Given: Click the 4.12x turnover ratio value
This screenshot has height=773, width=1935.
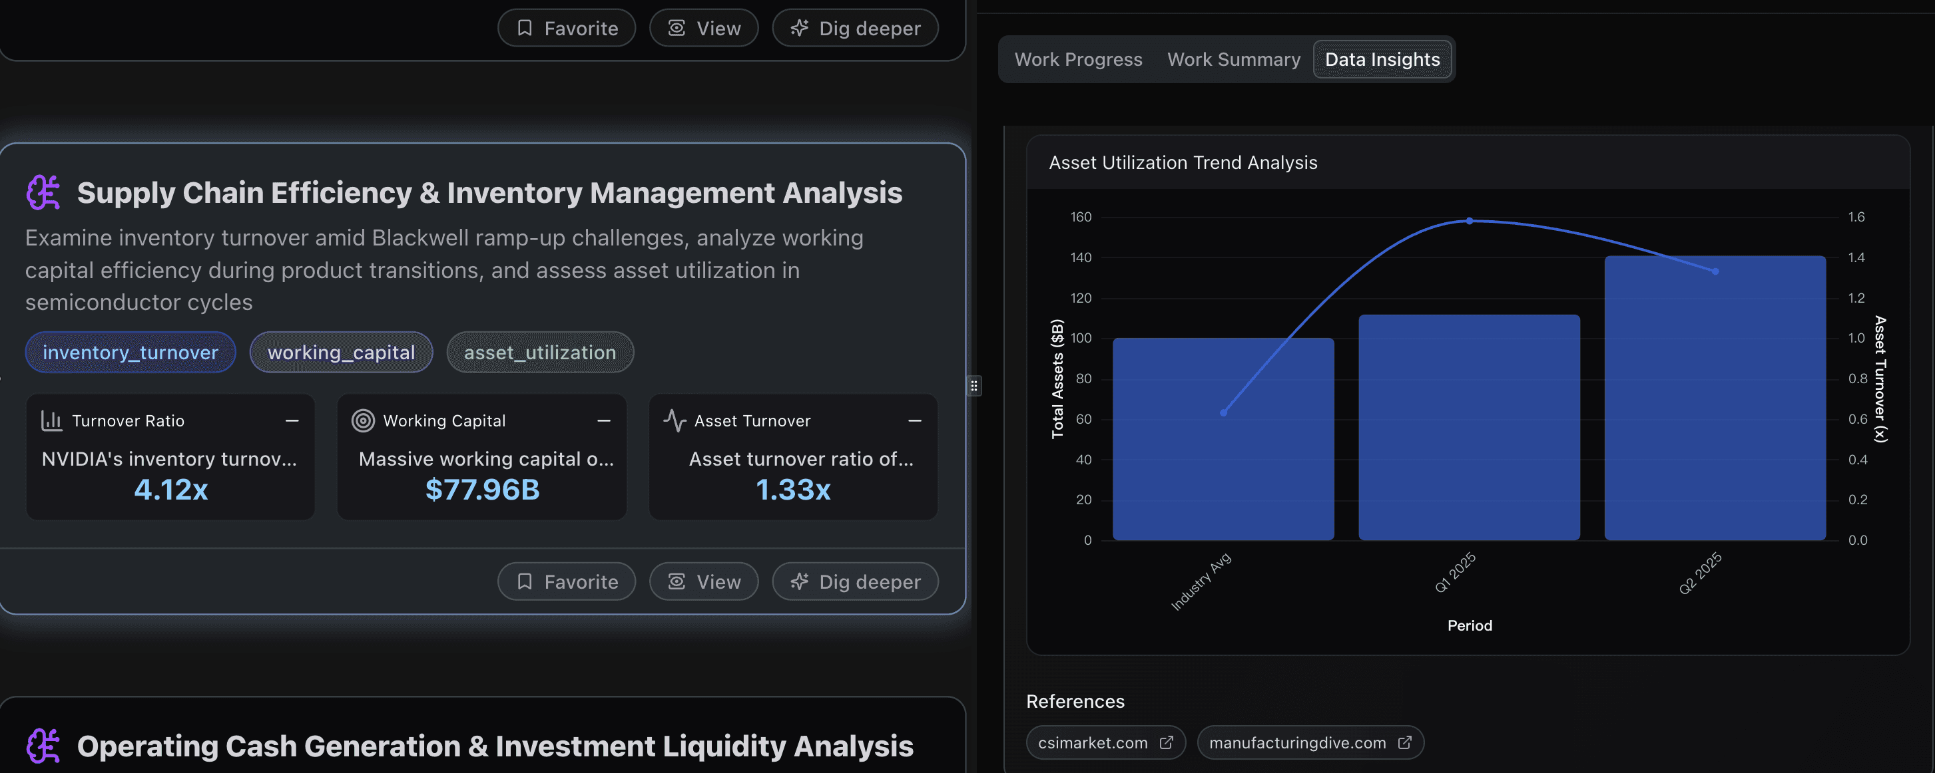Looking at the screenshot, I should (x=170, y=490).
